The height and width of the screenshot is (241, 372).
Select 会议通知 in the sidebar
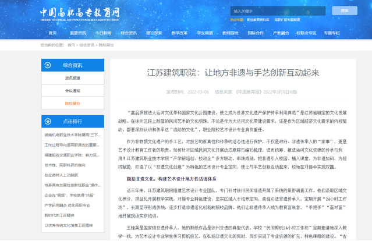point(73,91)
